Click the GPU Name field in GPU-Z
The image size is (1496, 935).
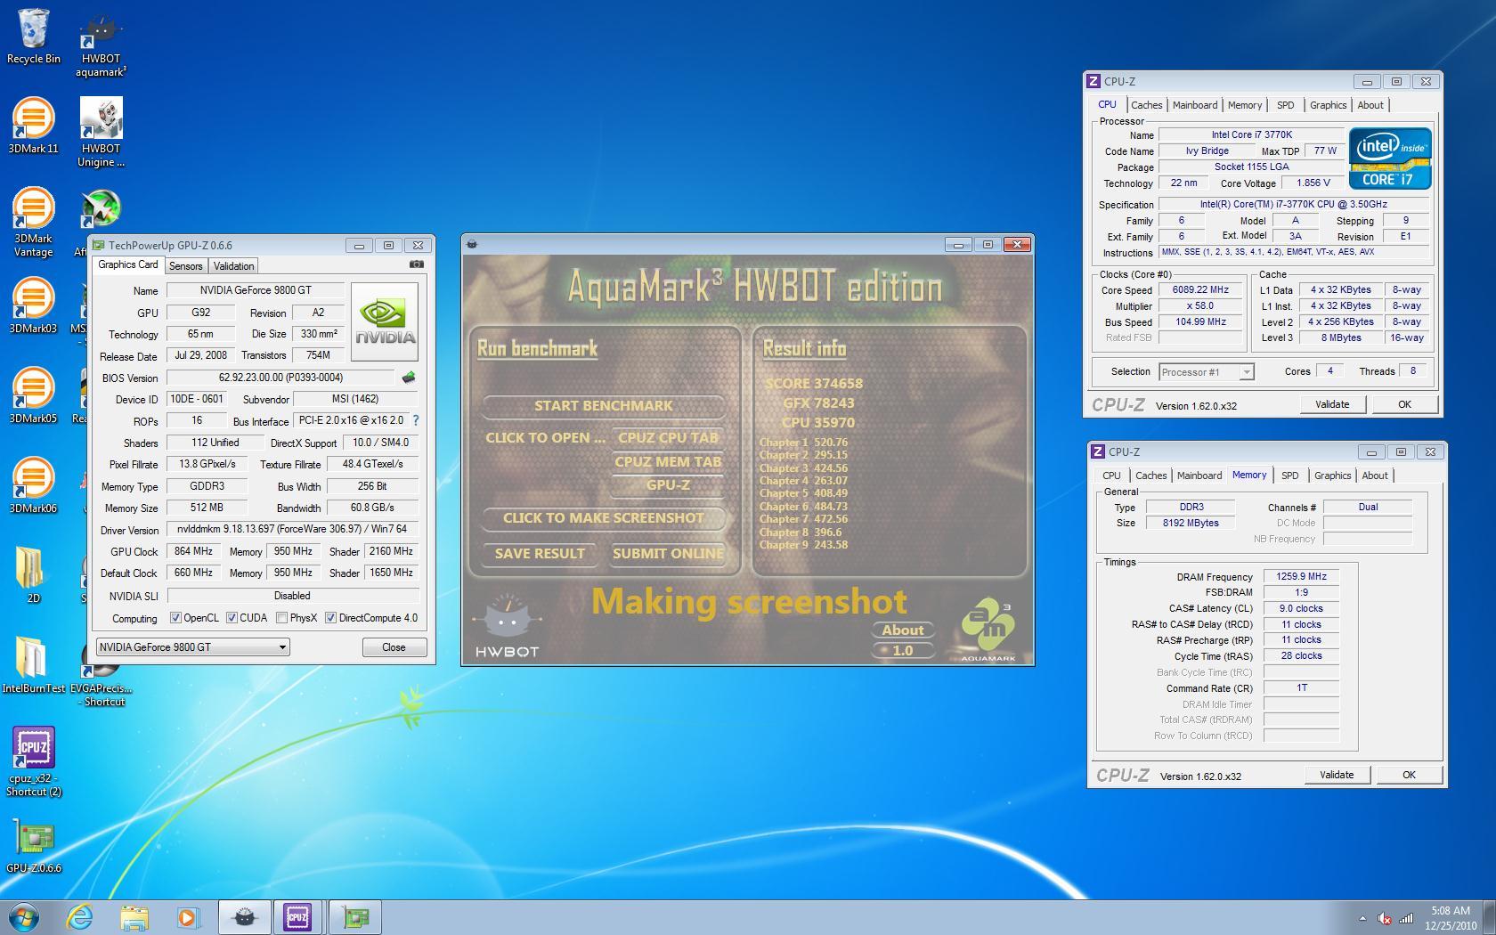point(255,290)
